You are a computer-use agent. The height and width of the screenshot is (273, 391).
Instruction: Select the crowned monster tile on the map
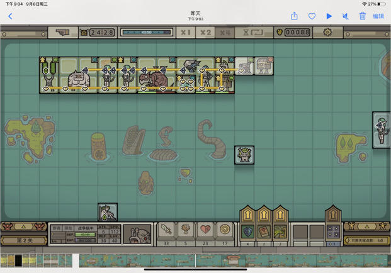244,155
